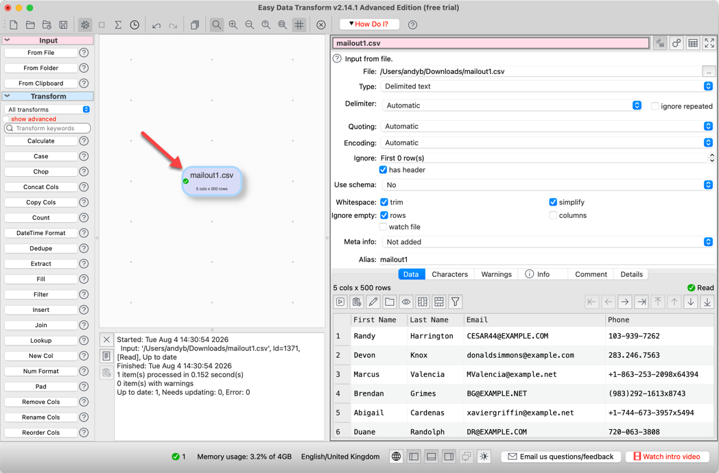Viewport: 719px width, 473px height.
Task: Enable the 'watch file' checkbox
Action: (x=384, y=227)
